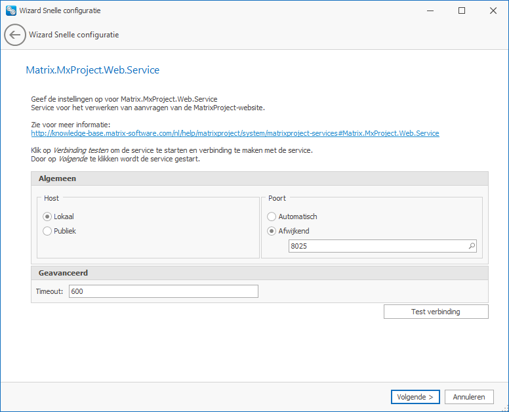509x412 pixels.
Task: Maximize the wizard window
Action: tap(461, 10)
